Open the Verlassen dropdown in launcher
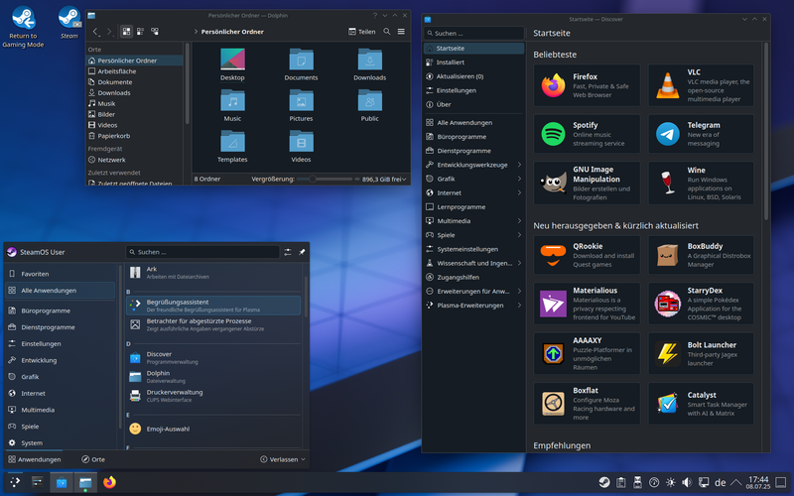The height and width of the screenshot is (496, 794). point(282,459)
